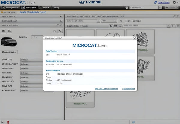The height and width of the screenshot is (124, 180).
Task: Email the vehicle information
Action: tap(3, 31)
